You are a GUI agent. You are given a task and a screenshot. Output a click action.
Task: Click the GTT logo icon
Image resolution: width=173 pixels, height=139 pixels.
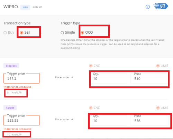[161, 6]
